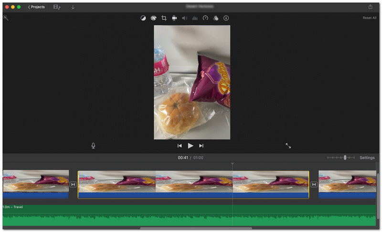Open speed controls
Screen dimensions: 382x232
(x=205, y=18)
